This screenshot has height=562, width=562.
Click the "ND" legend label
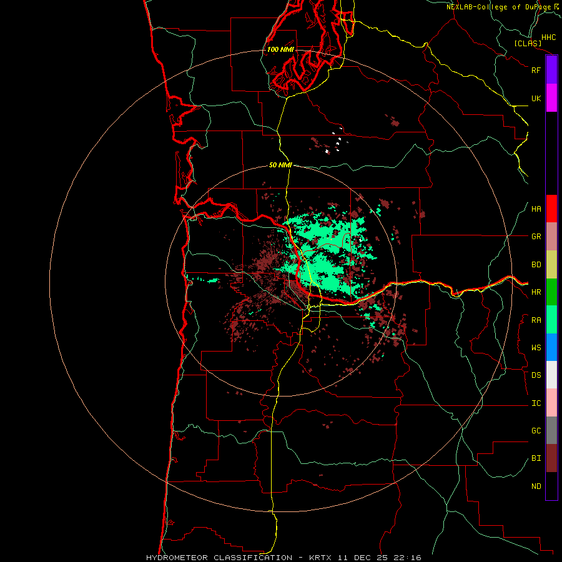pyautogui.click(x=536, y=486)
